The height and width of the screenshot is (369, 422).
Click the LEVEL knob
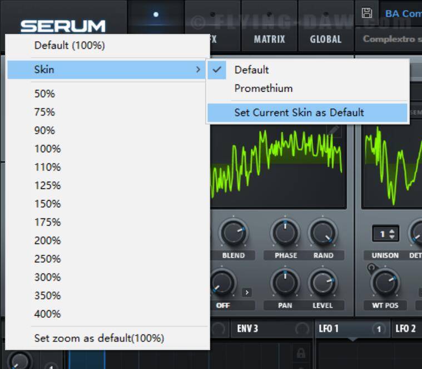[322, 282]
